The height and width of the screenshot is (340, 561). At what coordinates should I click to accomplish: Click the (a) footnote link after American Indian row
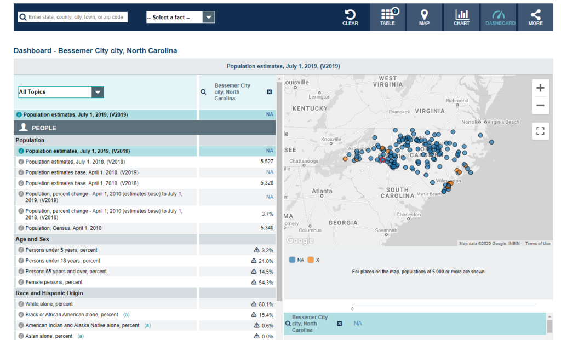147,325
